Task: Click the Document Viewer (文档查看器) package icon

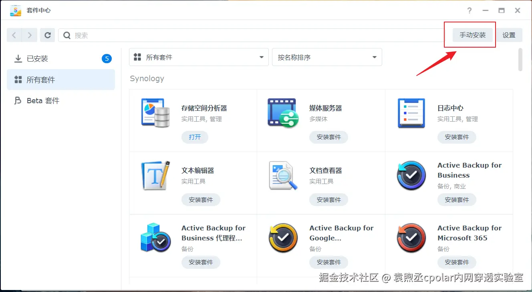Action: click(x=283, y=176)
